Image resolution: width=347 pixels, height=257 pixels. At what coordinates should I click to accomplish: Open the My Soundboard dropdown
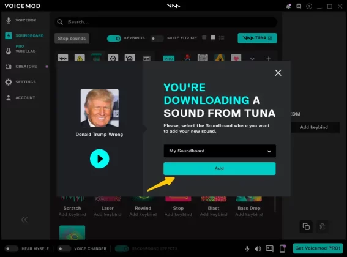pyautogui.click(x=220, y=151)
